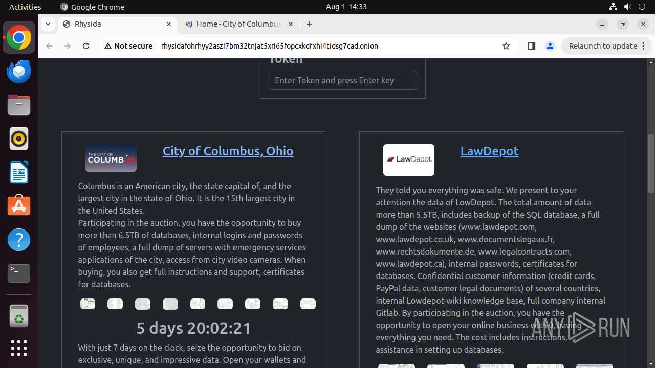
Task: Close the Home - City of Columbus tab
Action: pyautogui.click(x=291, y=24)
